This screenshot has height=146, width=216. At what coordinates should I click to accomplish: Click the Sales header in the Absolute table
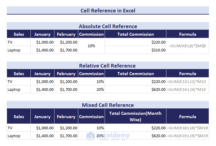19,34
